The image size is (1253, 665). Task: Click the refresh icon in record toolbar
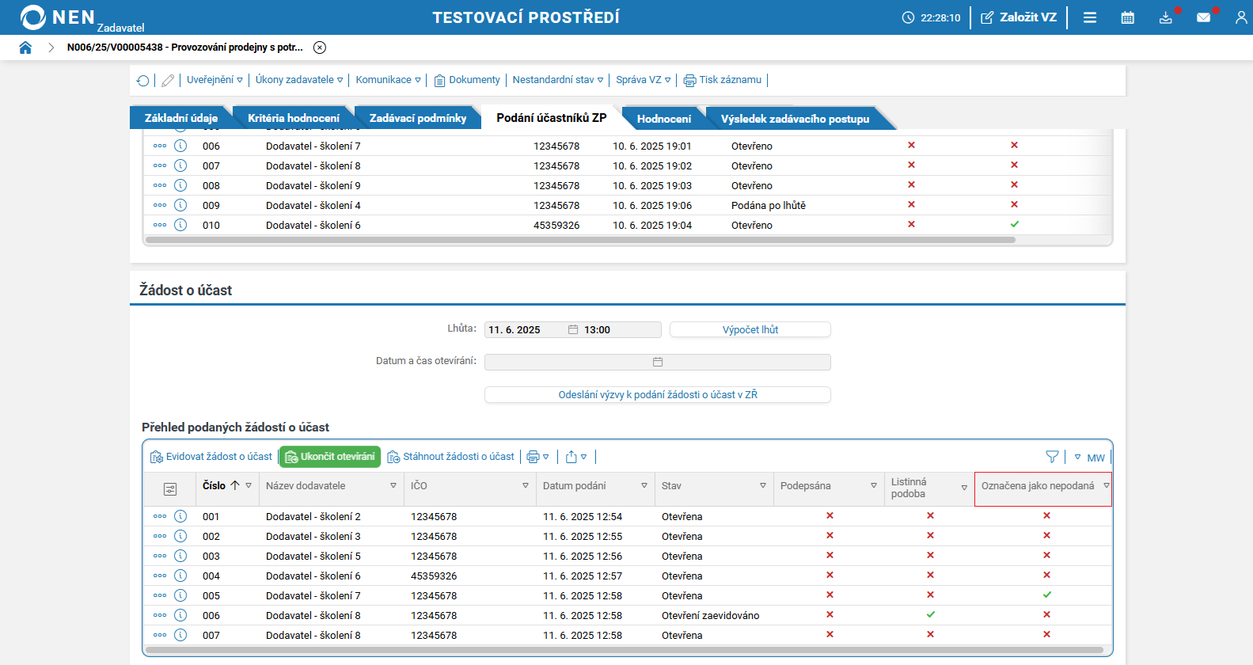coord(142,80)
